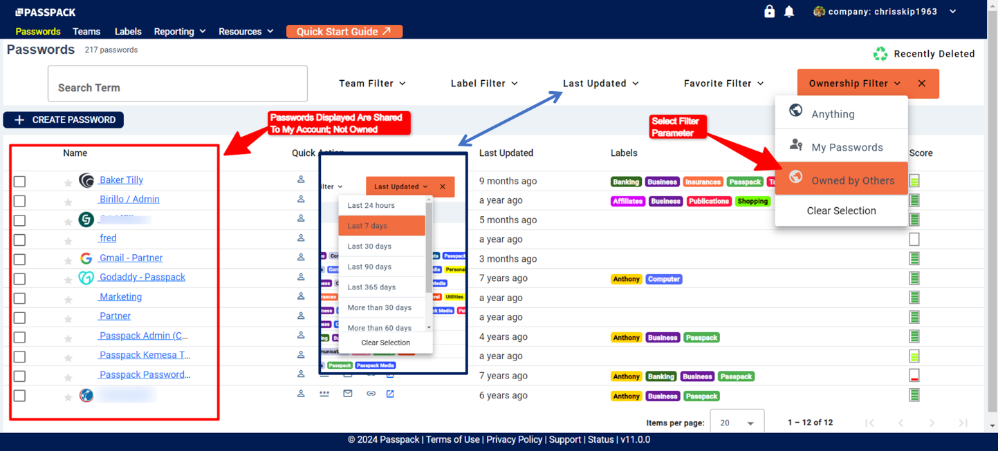The height and width of the screenshot is (451, 998).
Task: Click the Computer label tag
Action: (664, 279)
